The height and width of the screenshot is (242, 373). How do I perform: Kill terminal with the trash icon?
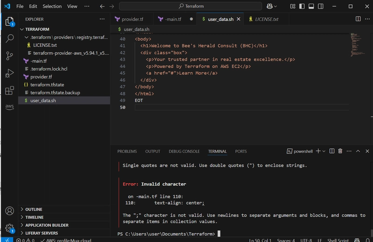tap(340, 151)
